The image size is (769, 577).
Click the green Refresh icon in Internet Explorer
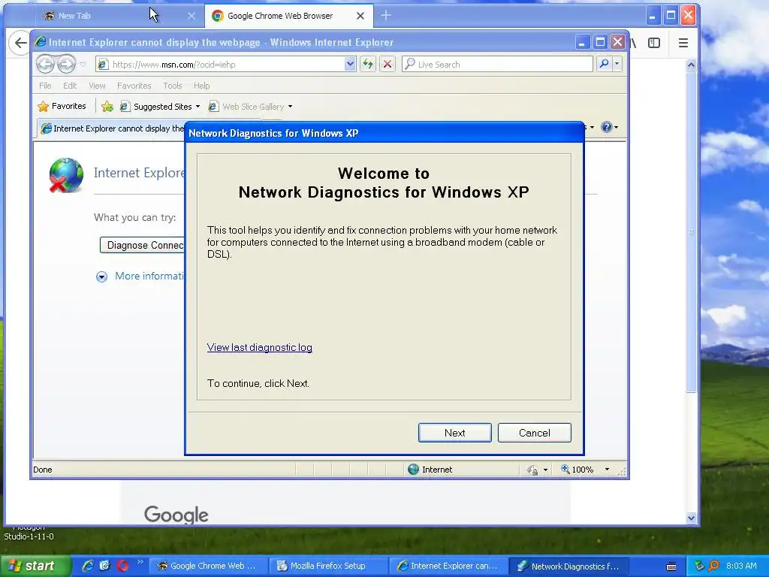coord(368,65)
